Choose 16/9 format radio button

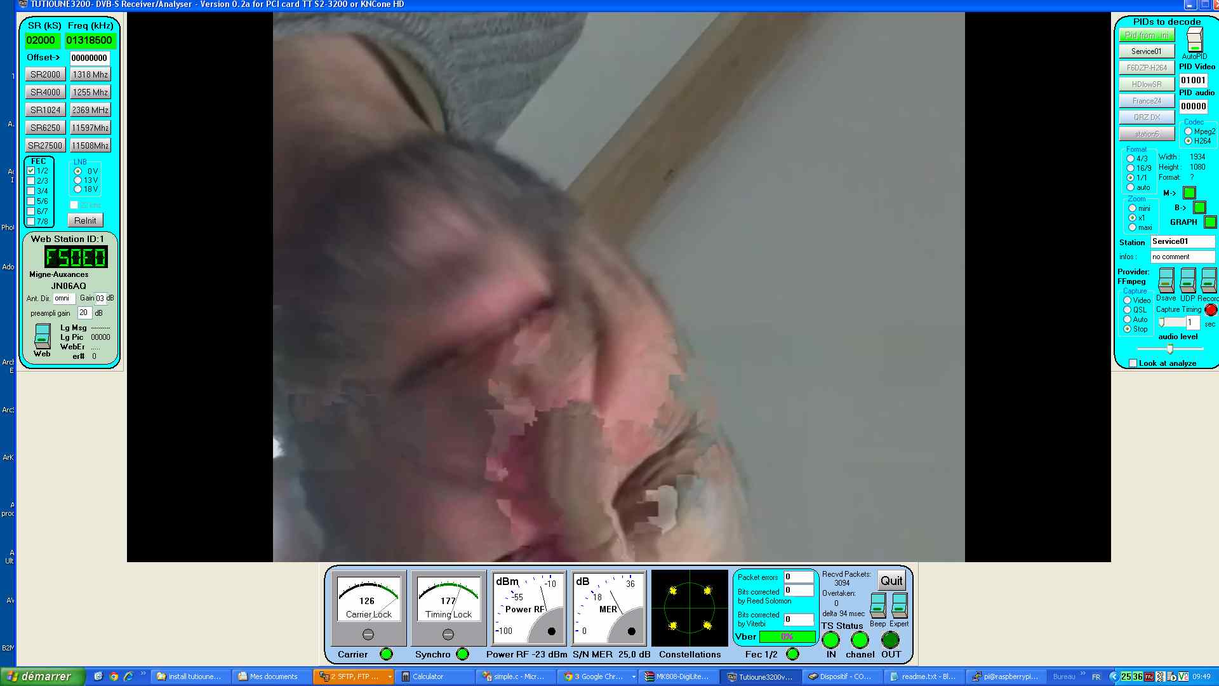tap(1130, 168)
